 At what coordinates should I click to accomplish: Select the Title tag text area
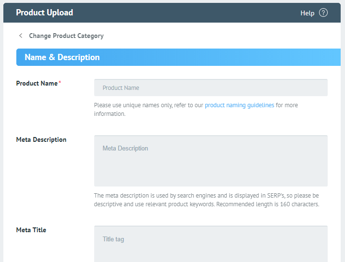click(210, 243)
